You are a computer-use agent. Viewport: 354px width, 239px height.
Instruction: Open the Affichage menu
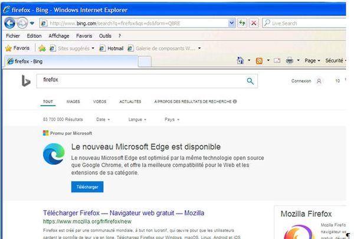(59, 36)
